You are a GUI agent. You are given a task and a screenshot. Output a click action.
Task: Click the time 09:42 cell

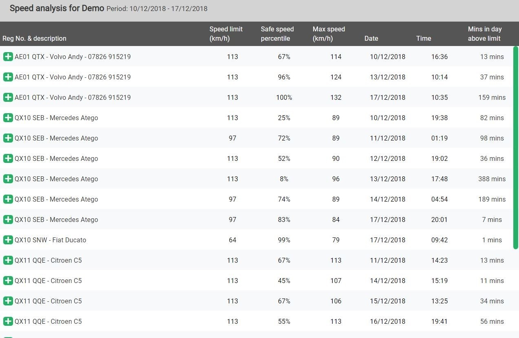point(439,240)
